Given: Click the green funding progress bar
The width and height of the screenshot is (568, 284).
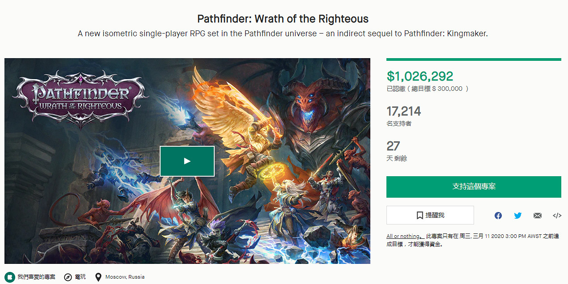Looking at the screenshot, I should (x=474, y=59).
